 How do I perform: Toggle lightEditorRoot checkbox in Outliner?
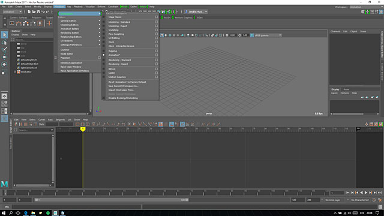[19, 68]
